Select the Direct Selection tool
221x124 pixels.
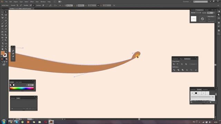[x=6, y=12]
